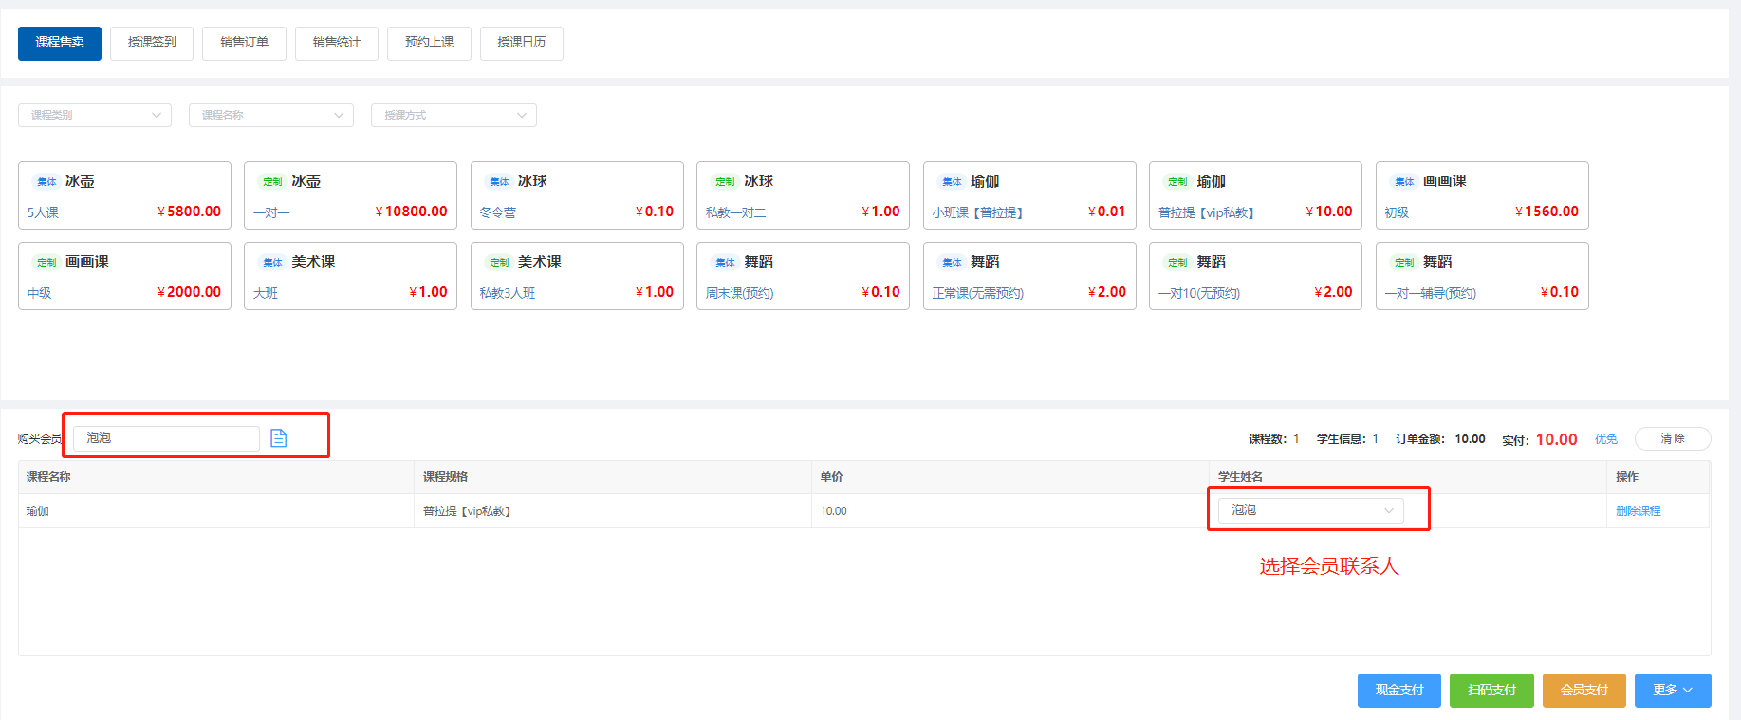Click 删除课程 link in the yoga row

[1638, 510]
